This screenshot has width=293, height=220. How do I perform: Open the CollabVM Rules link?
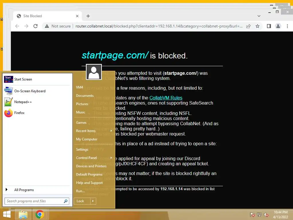point(166,98)
